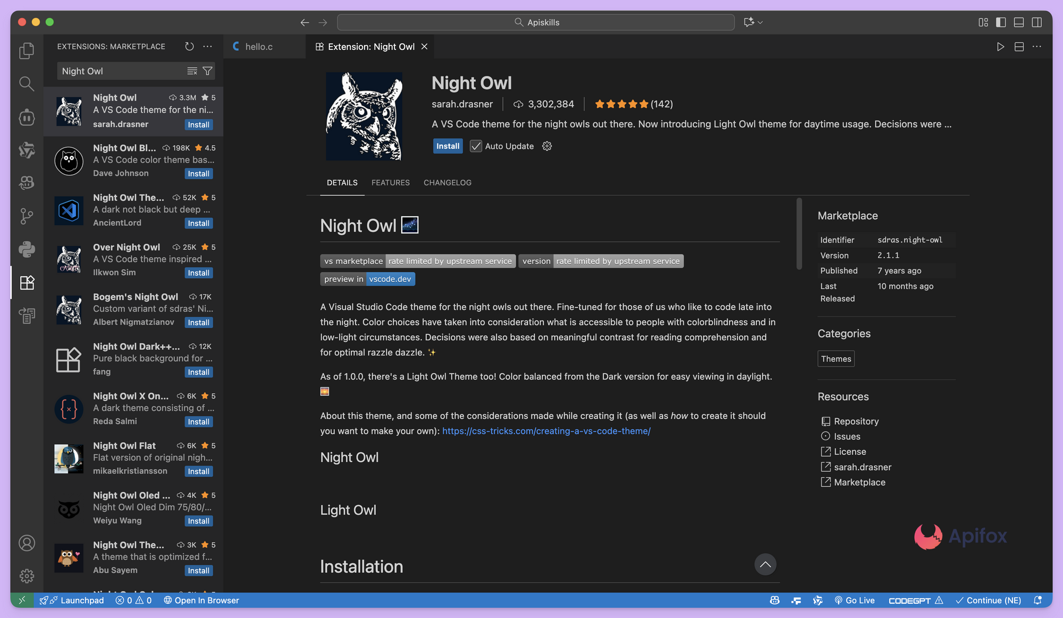
Task: Click the Accounts icon in sidebar
Action: (27, 543)
